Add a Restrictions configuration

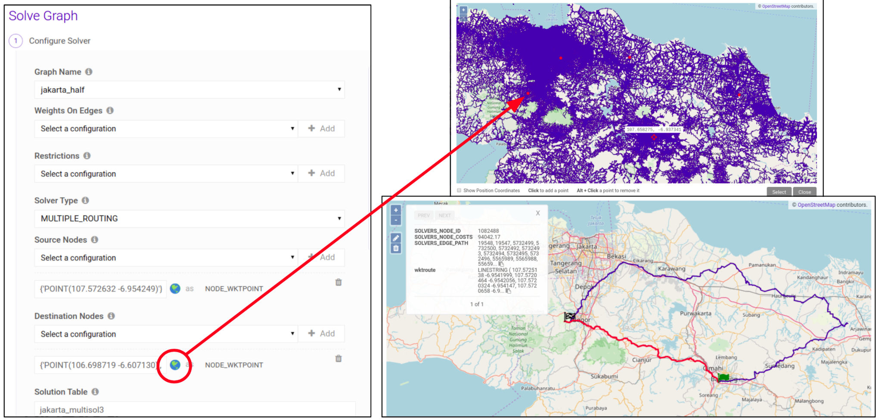[322, 173]
